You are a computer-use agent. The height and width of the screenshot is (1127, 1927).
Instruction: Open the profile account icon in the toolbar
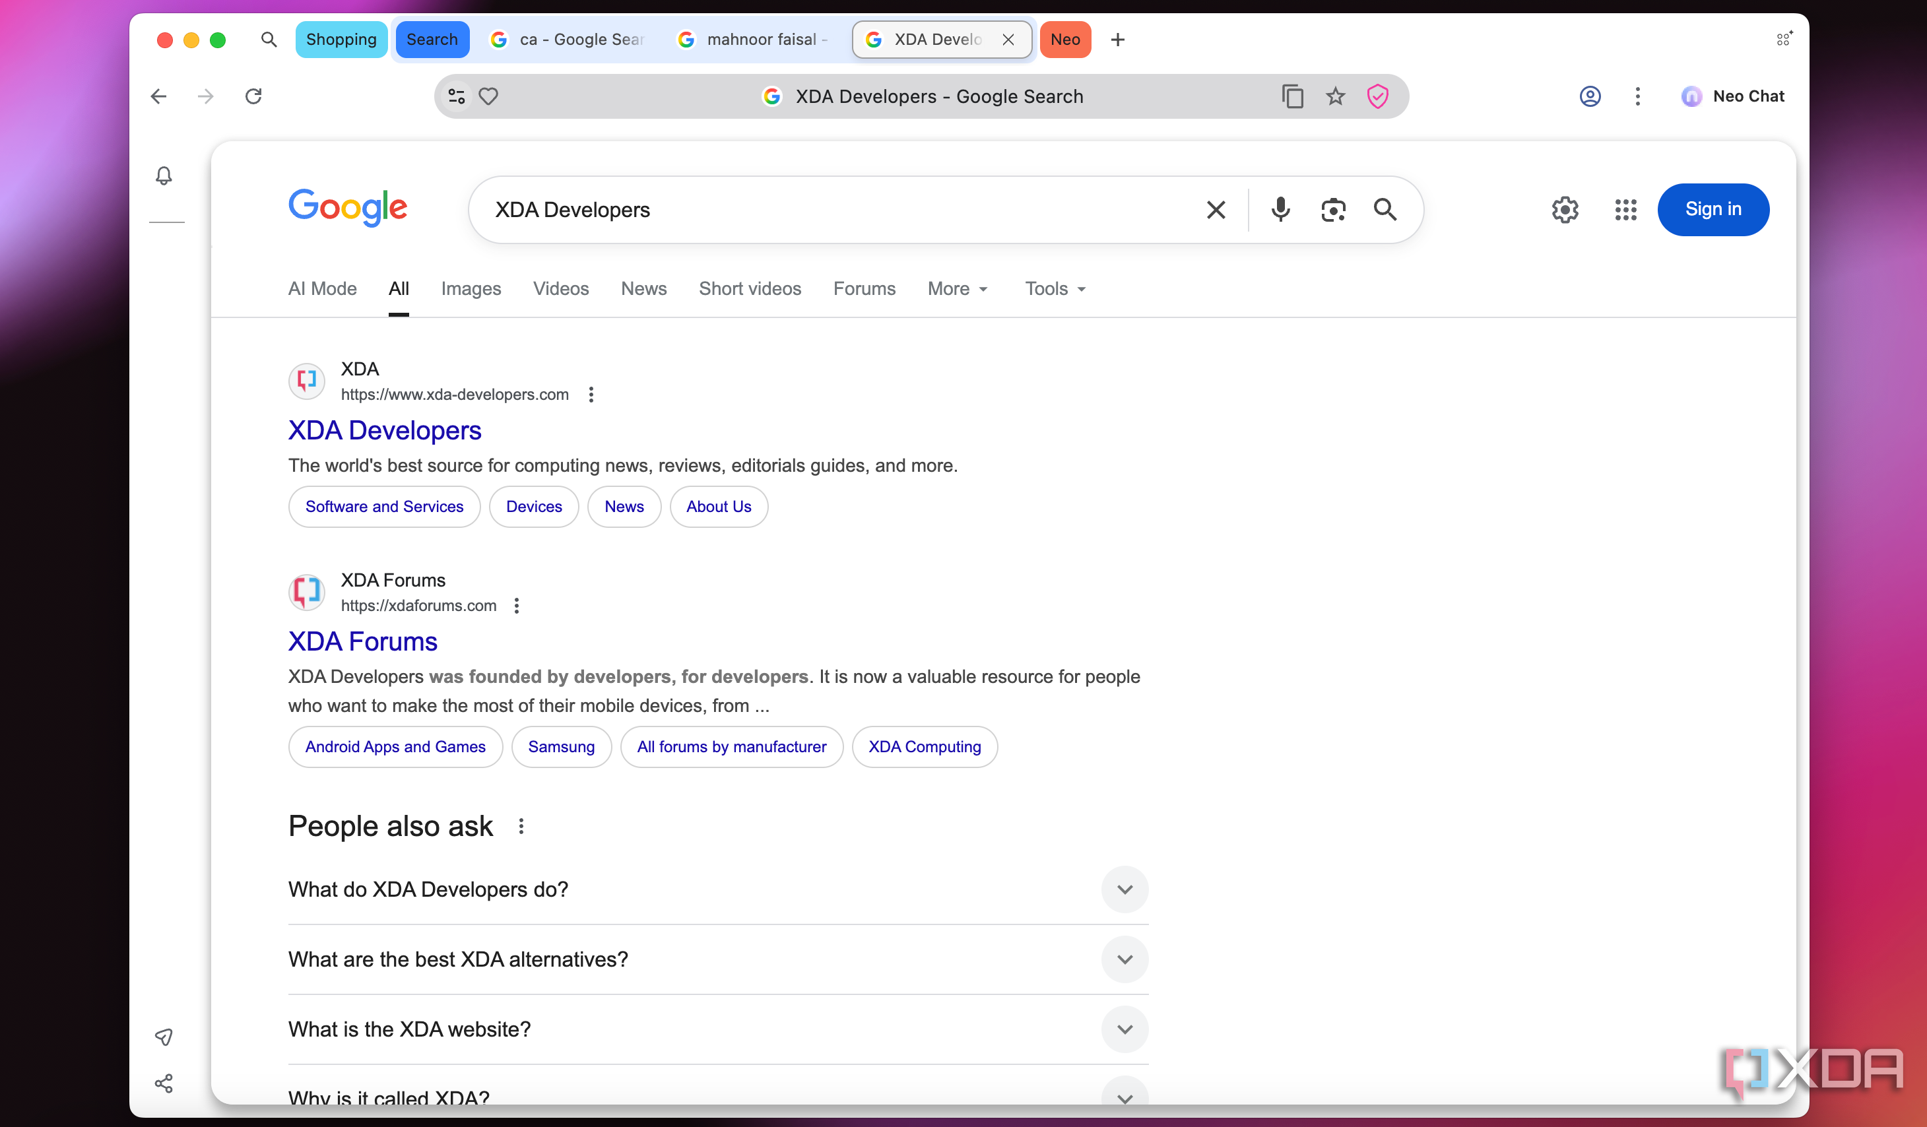tap(1590, 96)
